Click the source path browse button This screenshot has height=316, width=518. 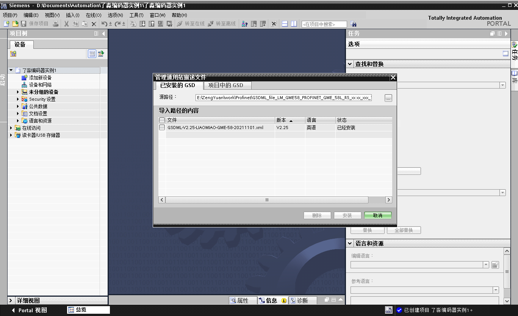(388, 98)
